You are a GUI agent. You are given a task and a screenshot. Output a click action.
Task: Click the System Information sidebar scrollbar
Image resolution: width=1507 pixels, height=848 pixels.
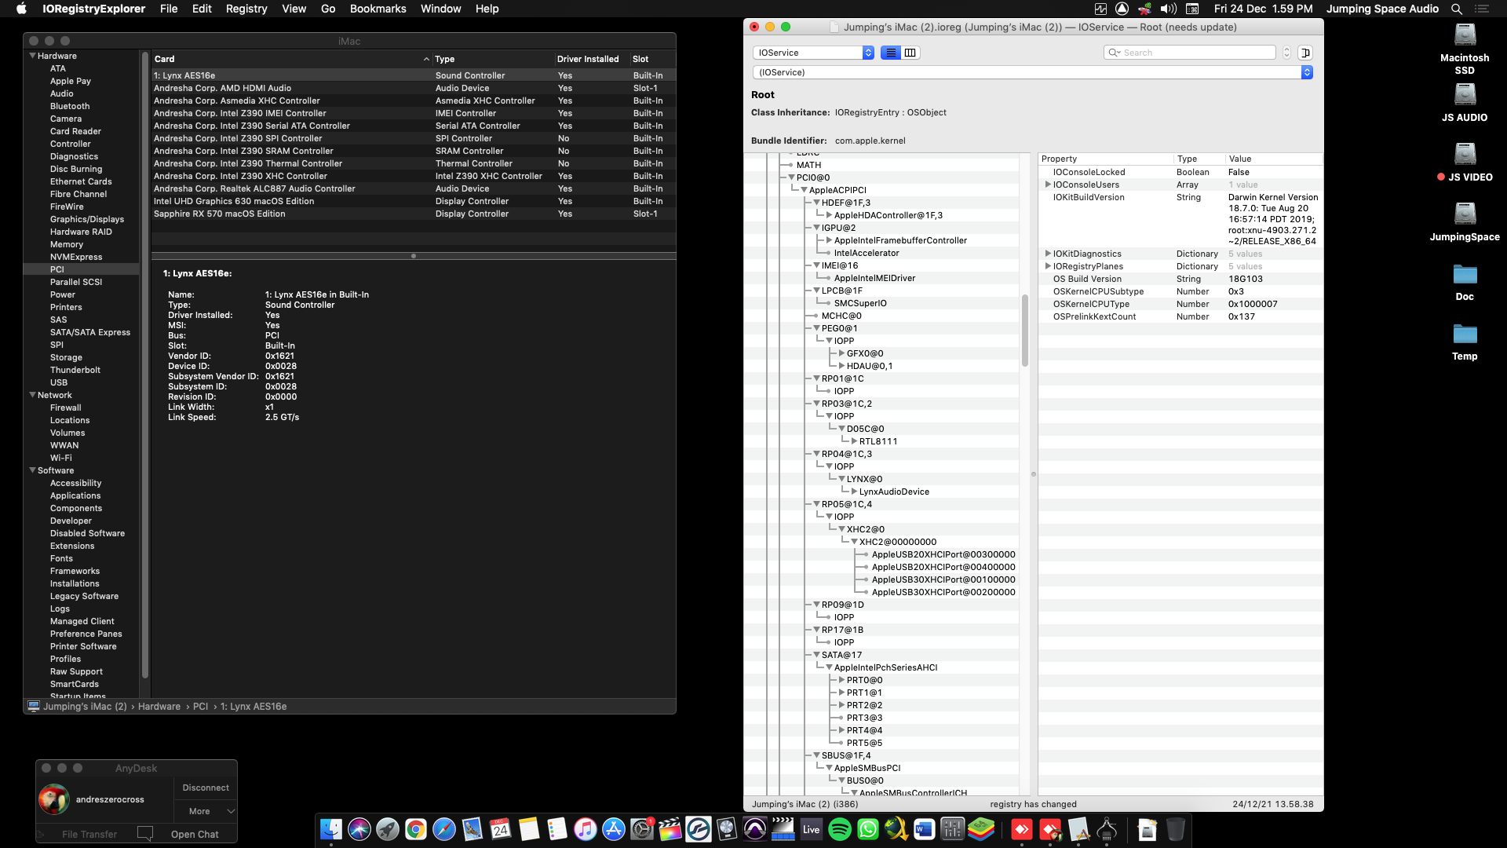[145, 365]
